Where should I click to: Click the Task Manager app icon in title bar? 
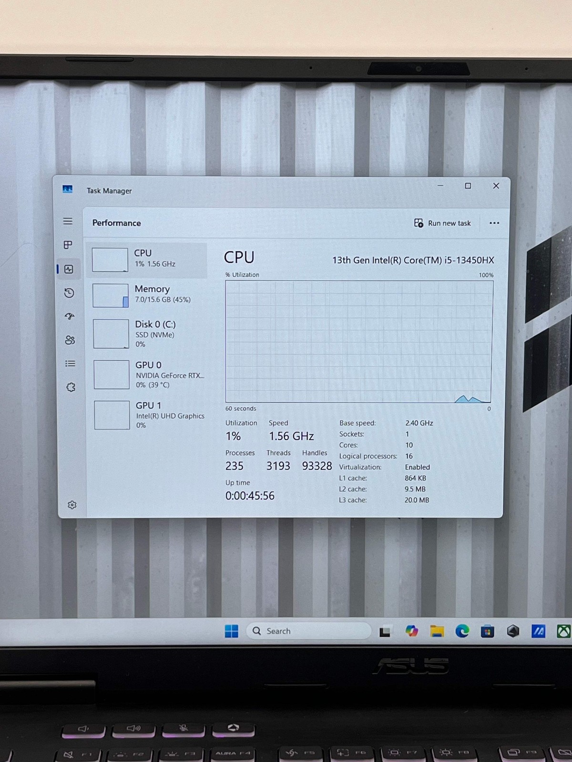tap(68, 190)
